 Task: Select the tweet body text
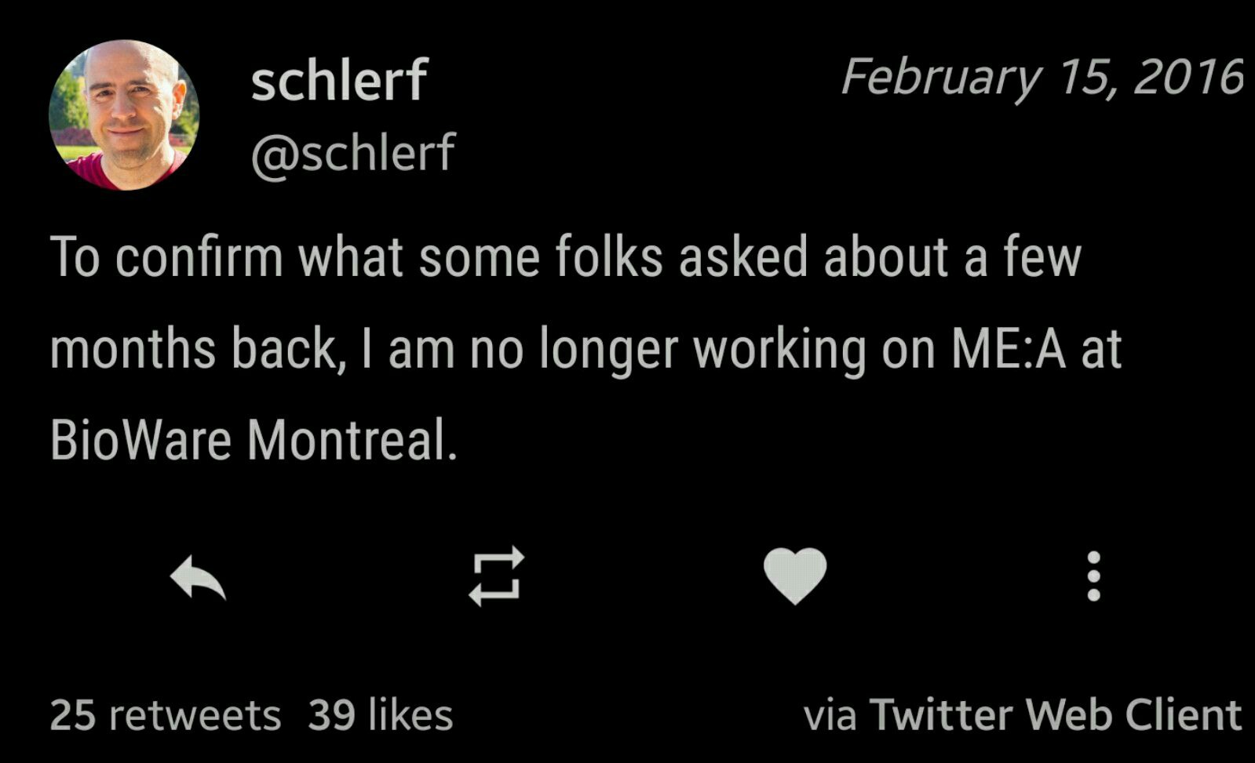pyautogui.click(x=586, y=348)
